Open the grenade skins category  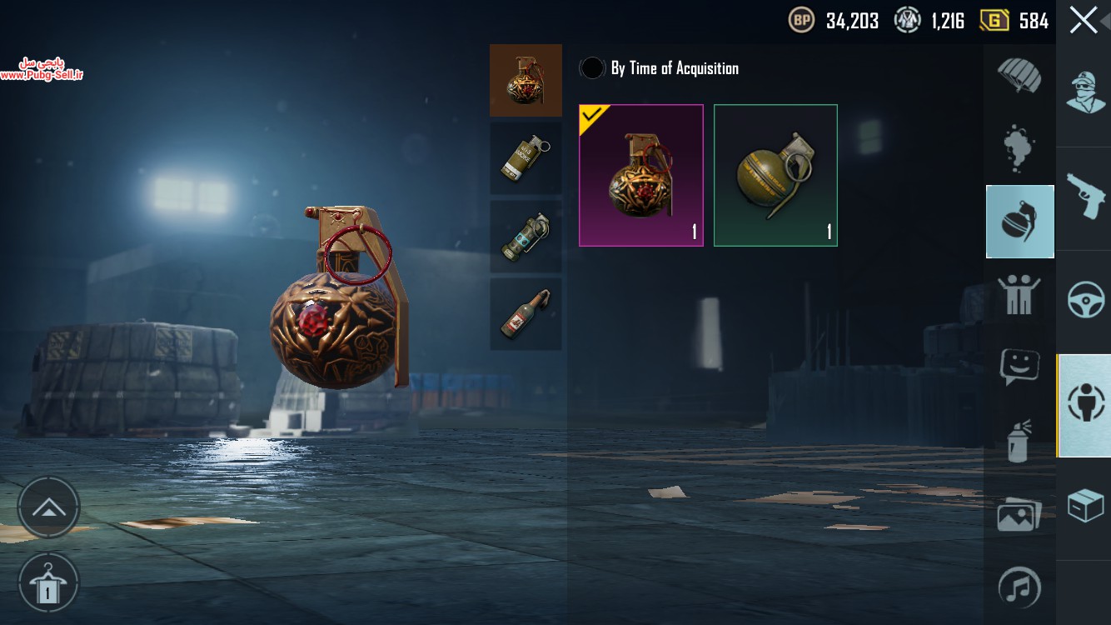pos(1020,222)
